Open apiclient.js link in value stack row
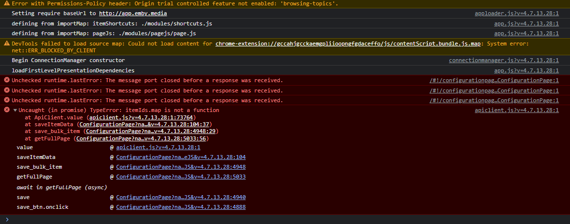Screen dimensions: 570x224 (x=158, y=147)
